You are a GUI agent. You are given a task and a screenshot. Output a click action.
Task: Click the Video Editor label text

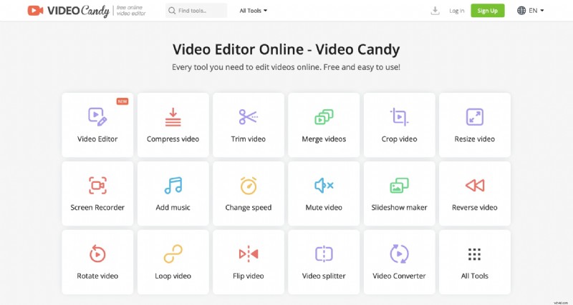(97, 139)
